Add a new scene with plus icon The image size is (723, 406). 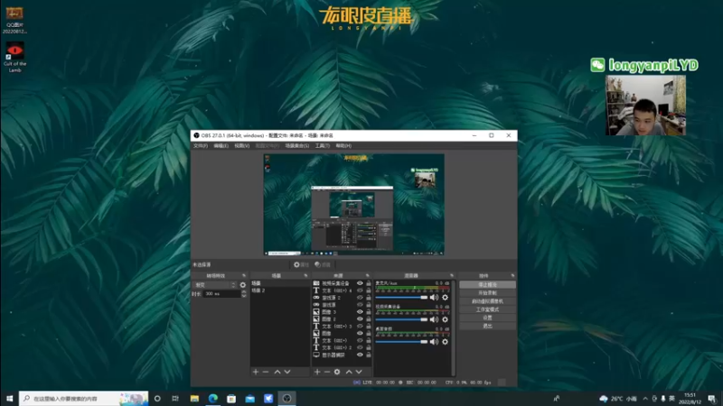(256, 372)
